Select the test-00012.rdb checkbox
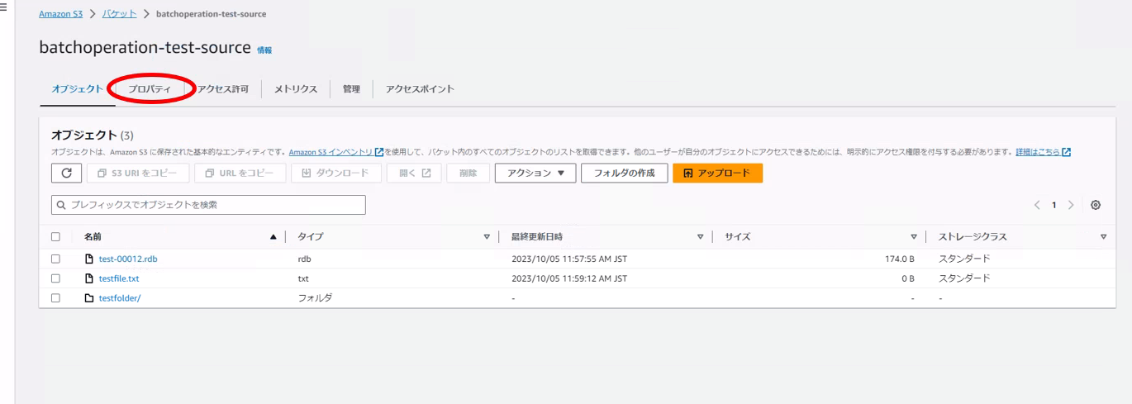The width and height of the screenshot is (1132, 404). 55,259
